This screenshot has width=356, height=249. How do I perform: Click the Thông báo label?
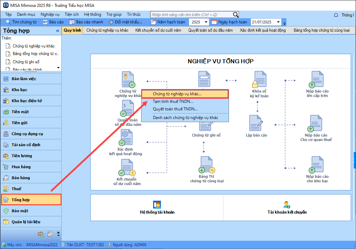tap(347, 15)
